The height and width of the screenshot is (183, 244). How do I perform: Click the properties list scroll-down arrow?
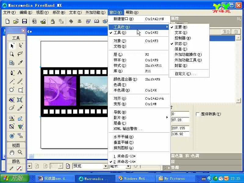[x=238, y=101]
